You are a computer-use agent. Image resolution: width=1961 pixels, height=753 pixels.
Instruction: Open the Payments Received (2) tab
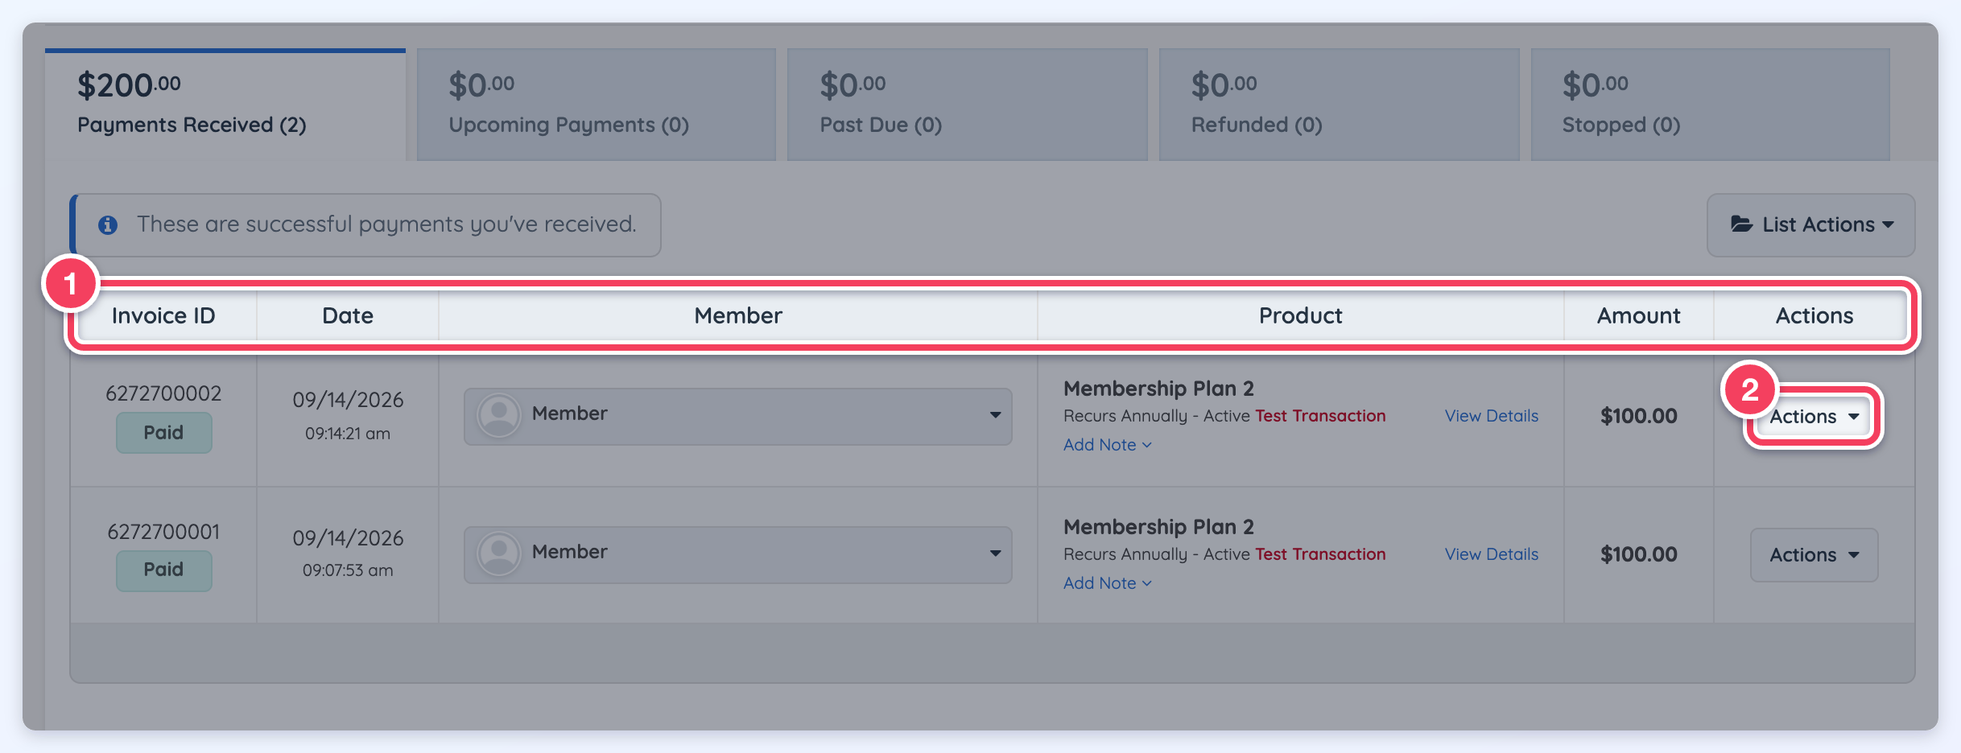[225, 105]
